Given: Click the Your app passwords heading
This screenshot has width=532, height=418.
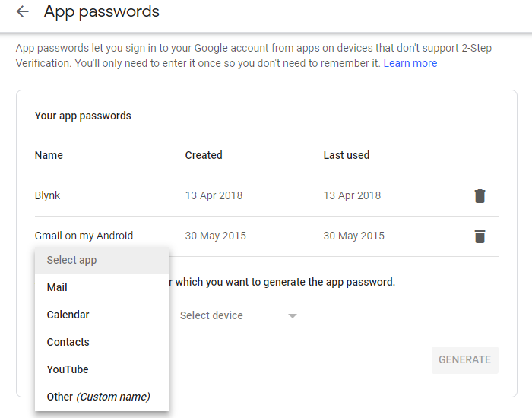Looking at the screenshot, I should (x=83, y=116).
